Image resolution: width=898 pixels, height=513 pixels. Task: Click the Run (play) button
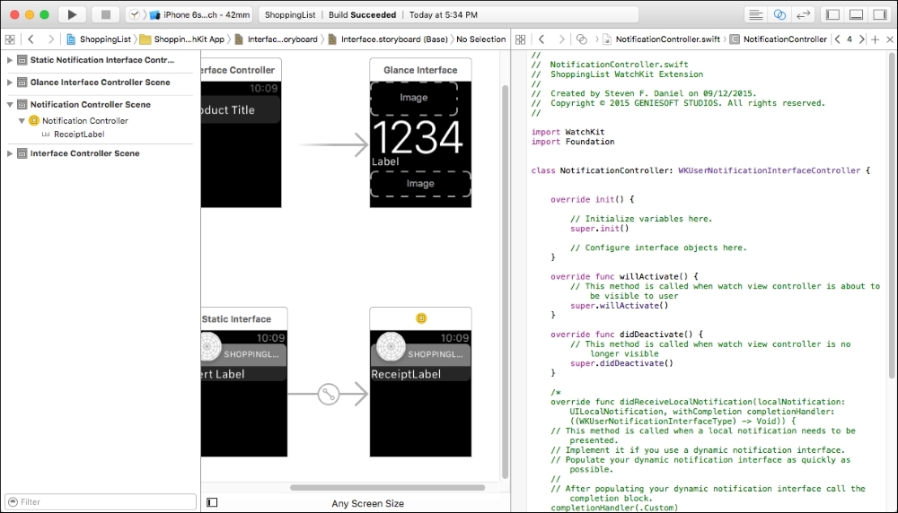tap(72, 14)
